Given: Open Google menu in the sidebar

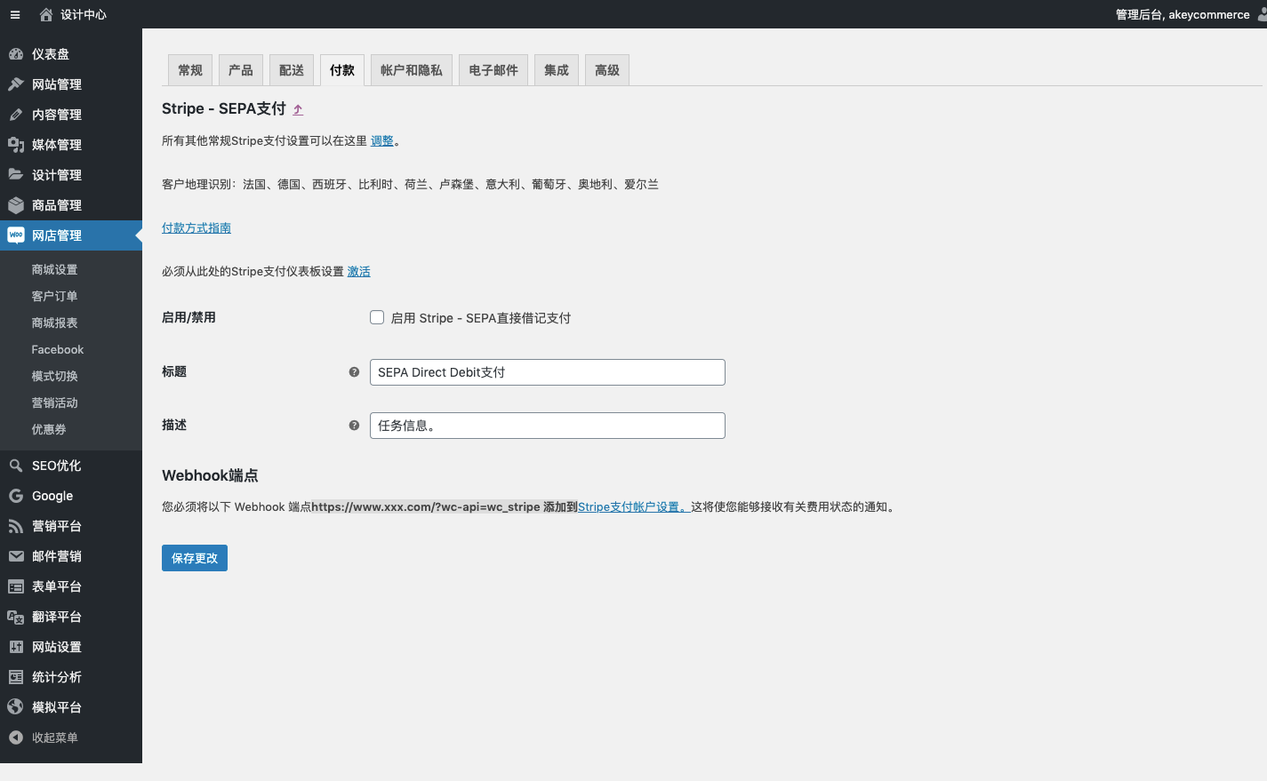Looking at the screenshot, I should tap(52, 496).
